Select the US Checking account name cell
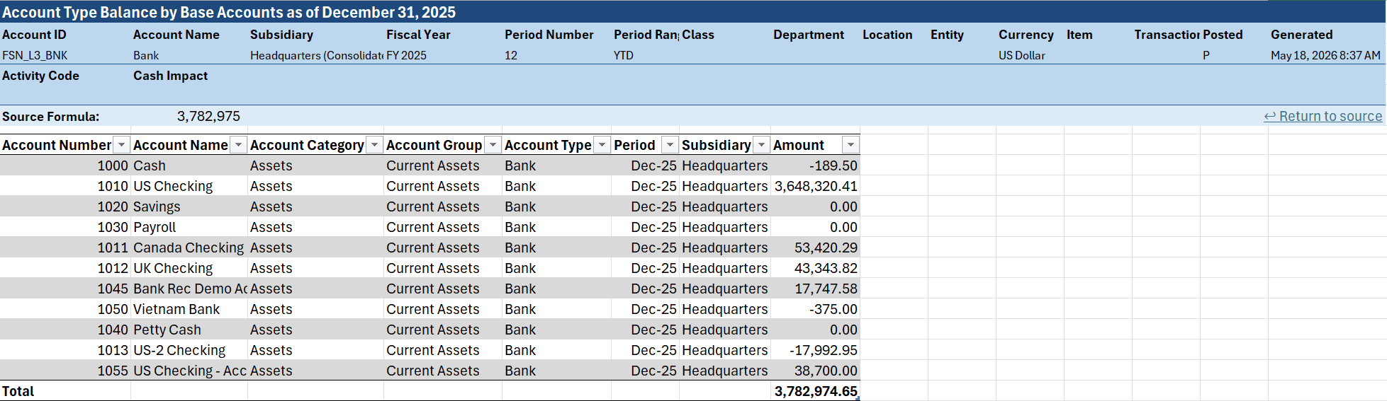1387x401 pixels. coord(189,186)
